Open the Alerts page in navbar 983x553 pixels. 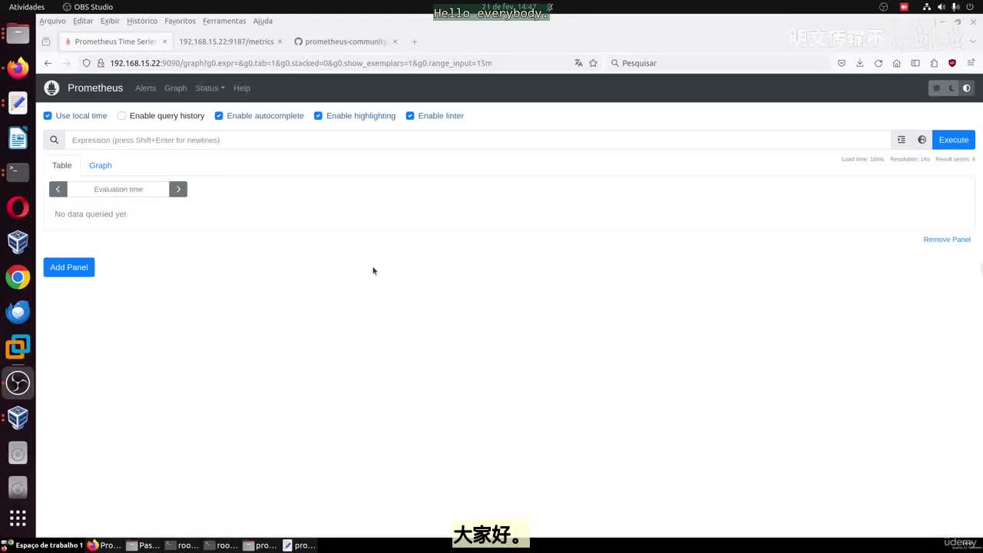(x=145, y=88)
